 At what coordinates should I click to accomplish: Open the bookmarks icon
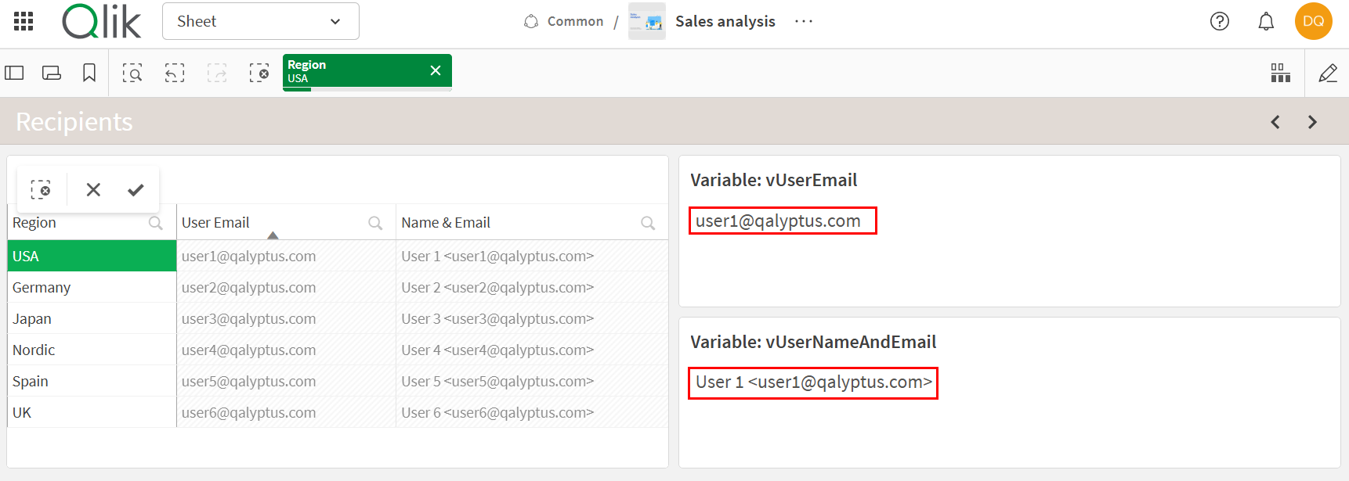[x=89, y=73]
